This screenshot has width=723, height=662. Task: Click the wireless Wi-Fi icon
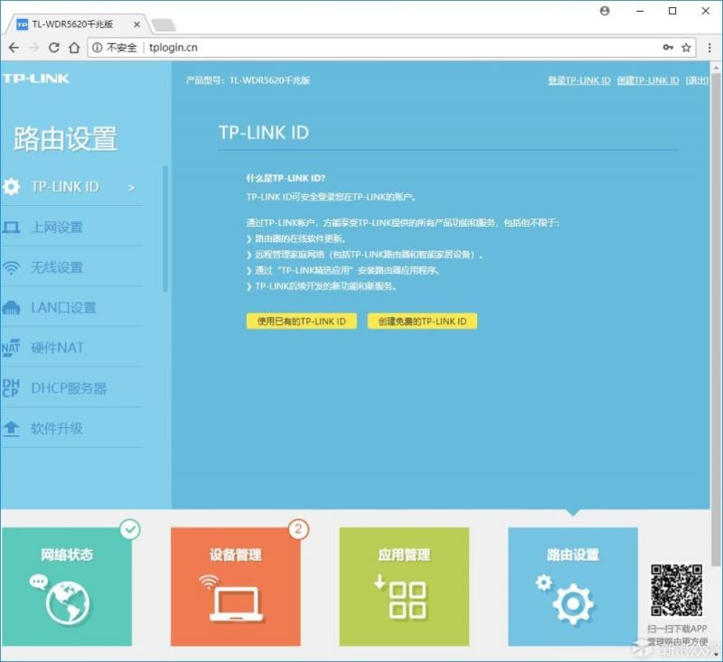(x=11, y=267)
